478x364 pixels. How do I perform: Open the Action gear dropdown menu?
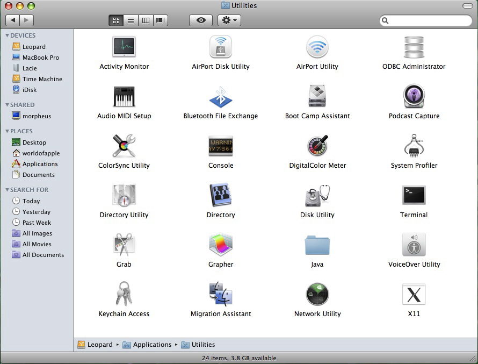pos(229,20)
